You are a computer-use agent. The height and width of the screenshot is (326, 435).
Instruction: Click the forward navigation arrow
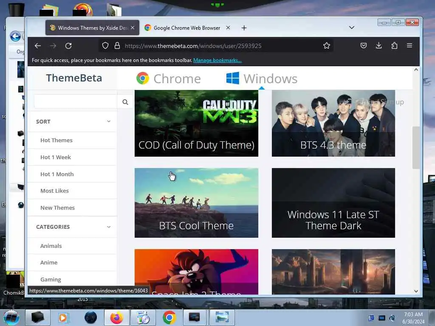pyautogui.click(x=53, y=46)
